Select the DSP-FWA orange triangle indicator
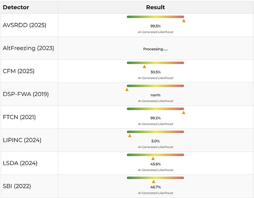The width and height of the screenshot is (254, 198). [127, 90]
